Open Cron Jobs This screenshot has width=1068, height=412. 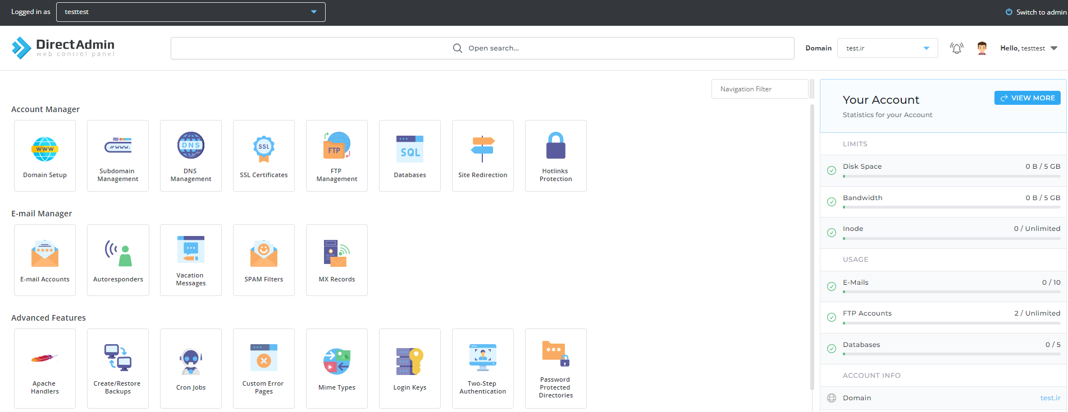pos(191,368)
